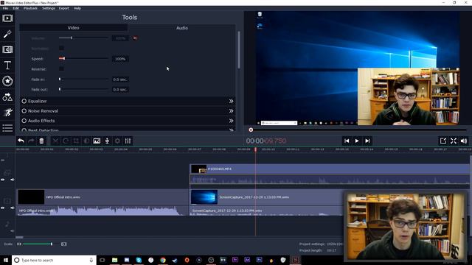Screen dimensions: 472x265
Task: Hide the overlay video track eye icon
Action: point(3,180)
